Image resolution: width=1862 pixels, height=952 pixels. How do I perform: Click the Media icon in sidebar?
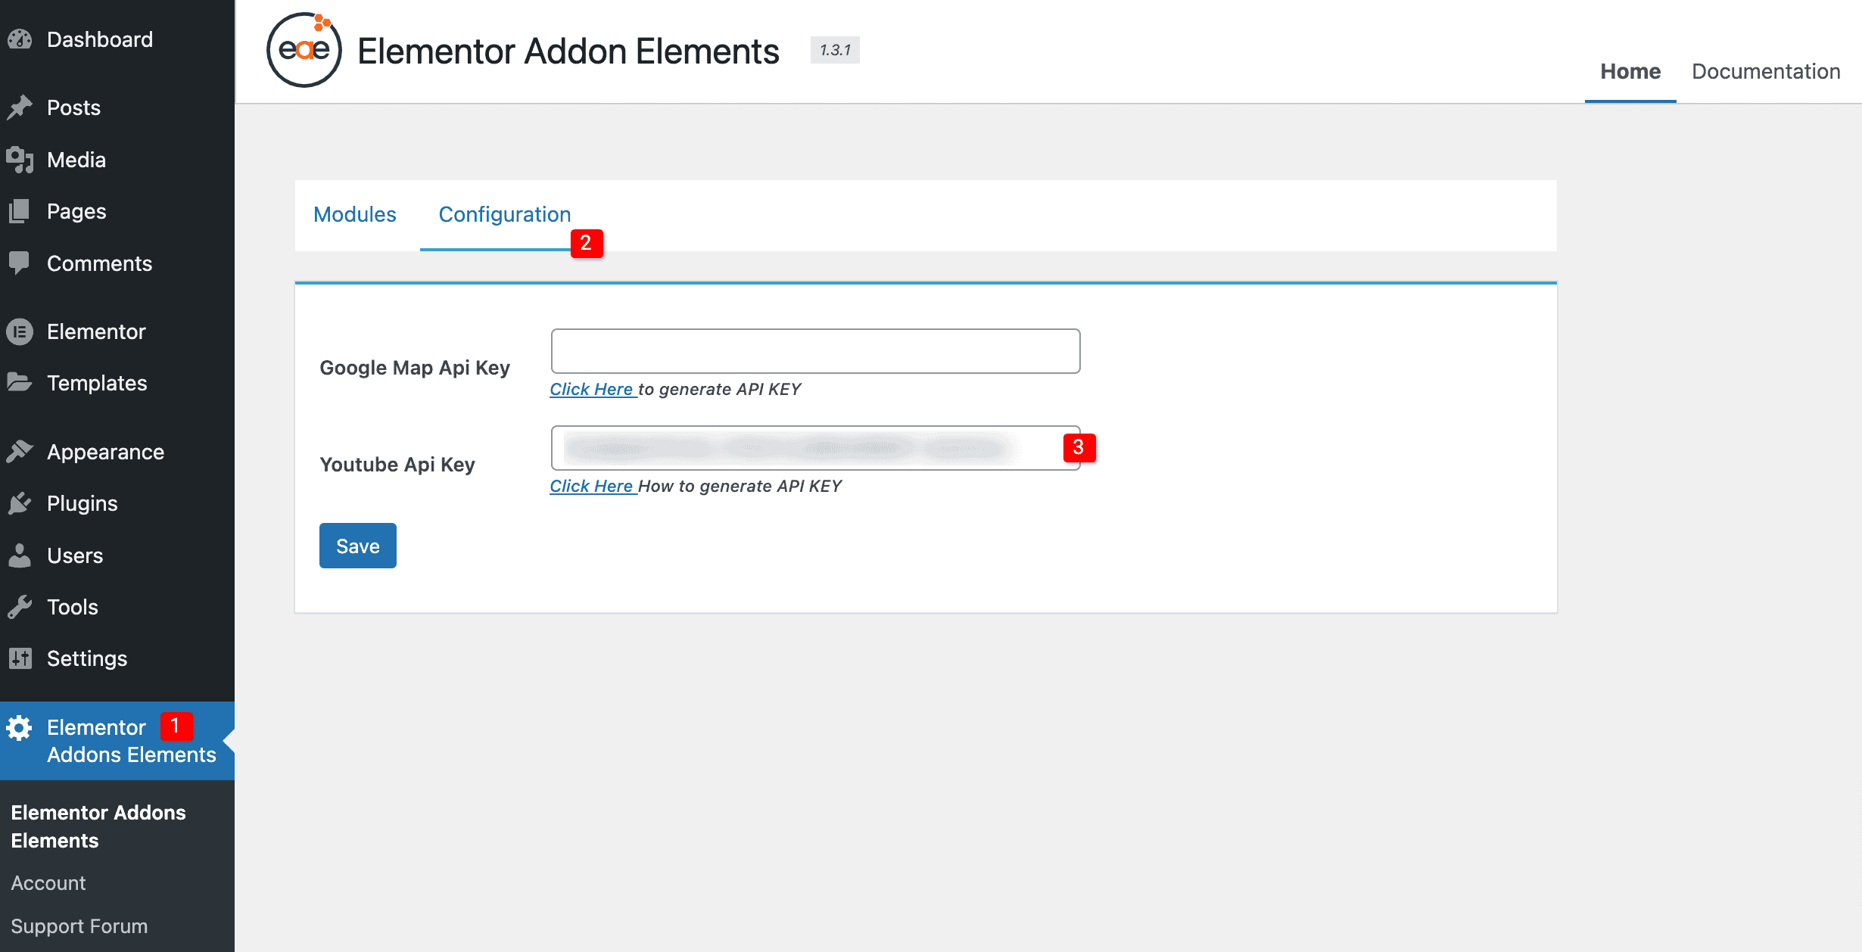[x=20, y=159]
